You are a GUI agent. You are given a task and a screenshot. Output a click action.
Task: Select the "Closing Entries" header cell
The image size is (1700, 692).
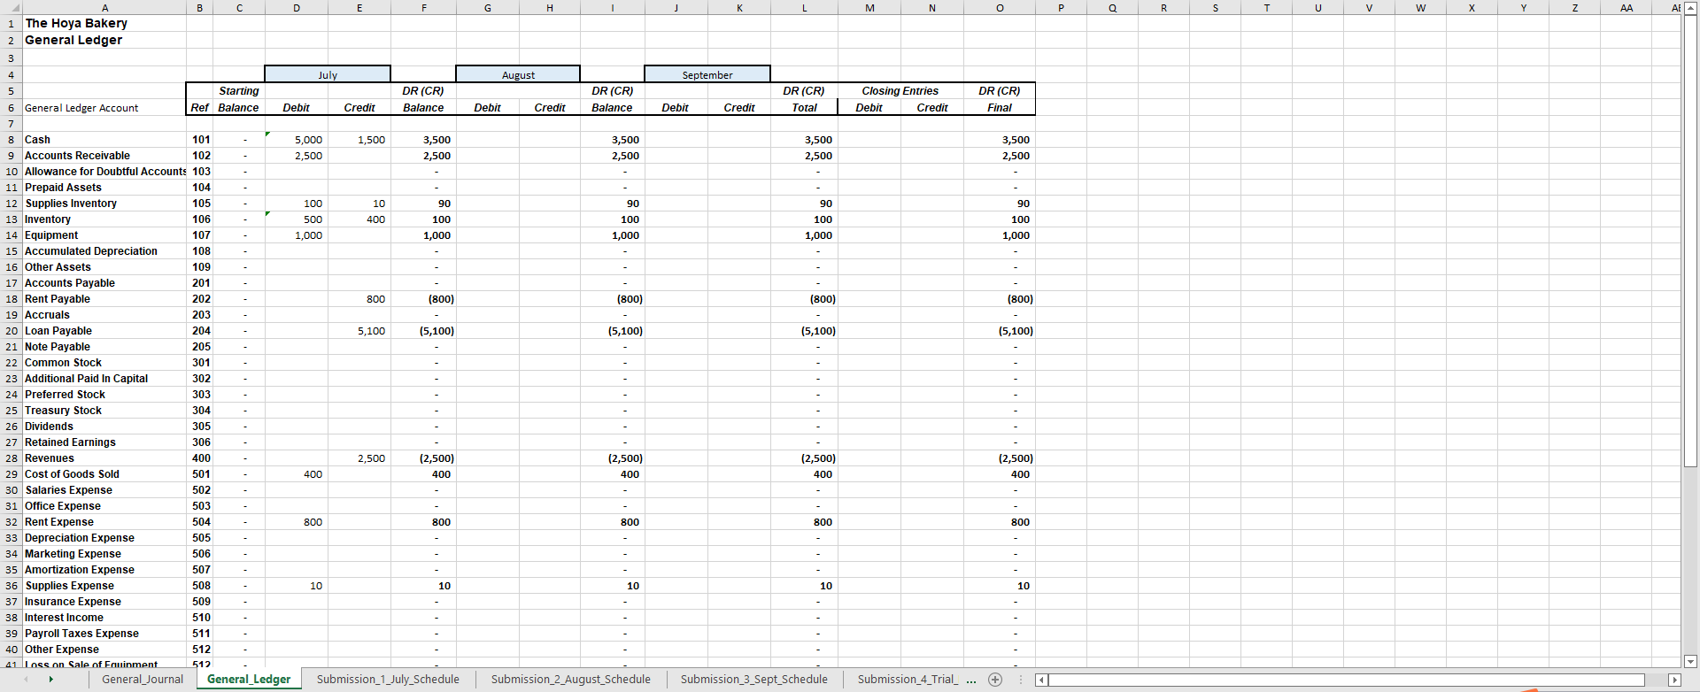point(900,91)
